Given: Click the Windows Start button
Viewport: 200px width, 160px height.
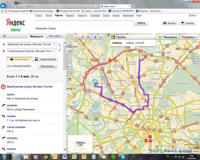Looking at the screenshot, I should (4, 157).
